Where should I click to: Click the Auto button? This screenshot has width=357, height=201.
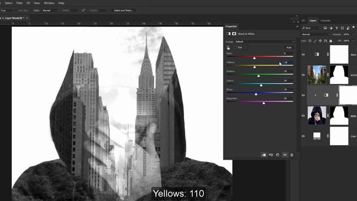point(289,47)
